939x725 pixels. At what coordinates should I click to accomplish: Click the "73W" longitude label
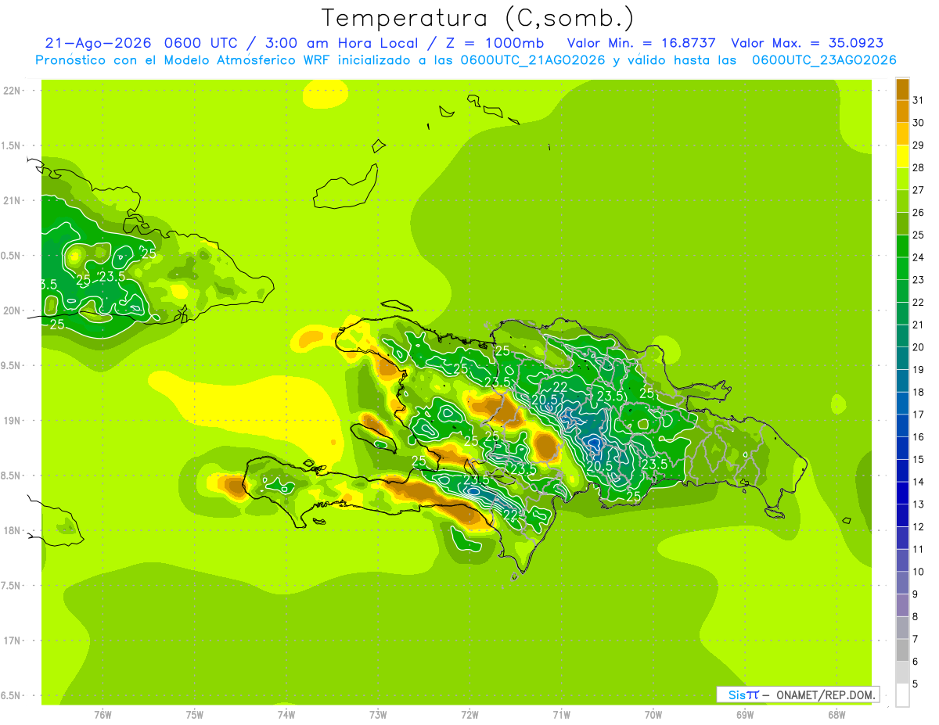click(x=378, y=715)
